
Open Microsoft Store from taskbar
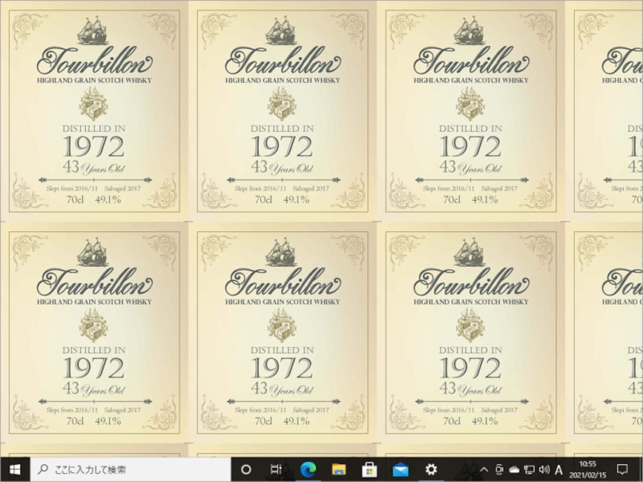coord(369,470)
